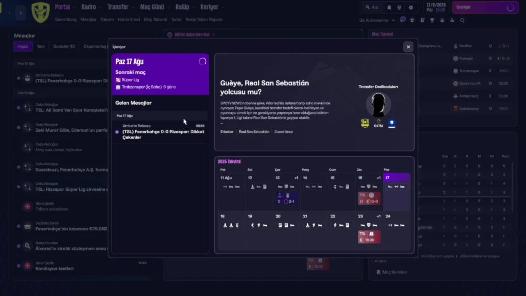The image size is (526, 296).
Task: Click the purple İşleniyor continue button
Action: pos(485,7)
